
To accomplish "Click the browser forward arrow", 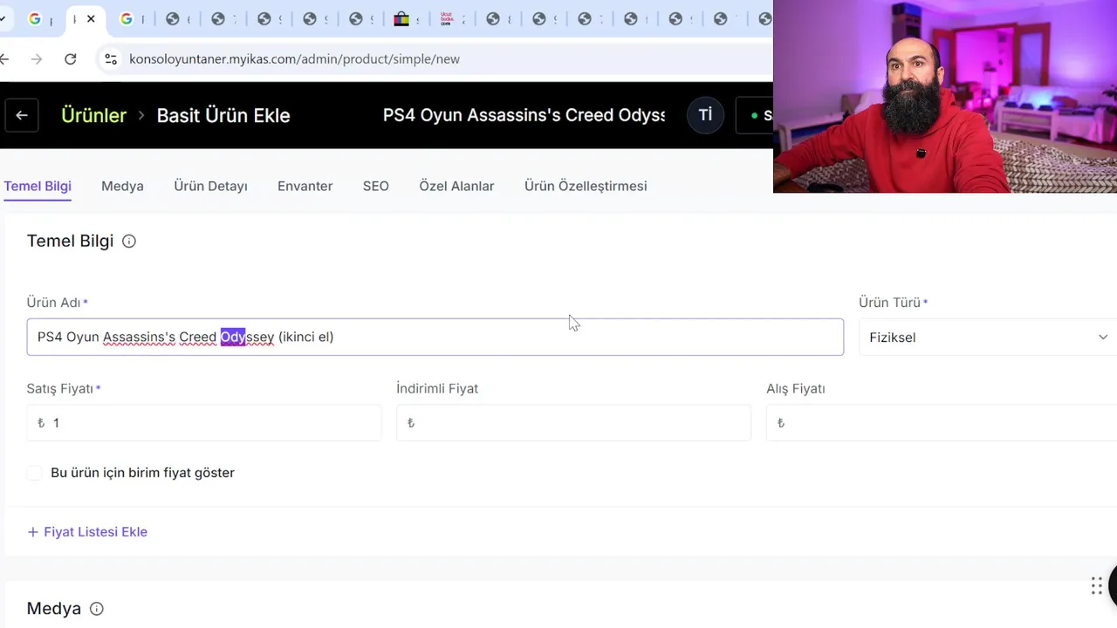I will coord(36,59).
